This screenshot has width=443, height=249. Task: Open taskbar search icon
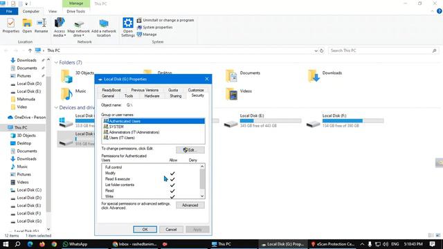17,244
